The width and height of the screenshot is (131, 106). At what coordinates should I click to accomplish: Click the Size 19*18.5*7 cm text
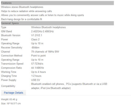pyautogui.click(x=11, y=104)
